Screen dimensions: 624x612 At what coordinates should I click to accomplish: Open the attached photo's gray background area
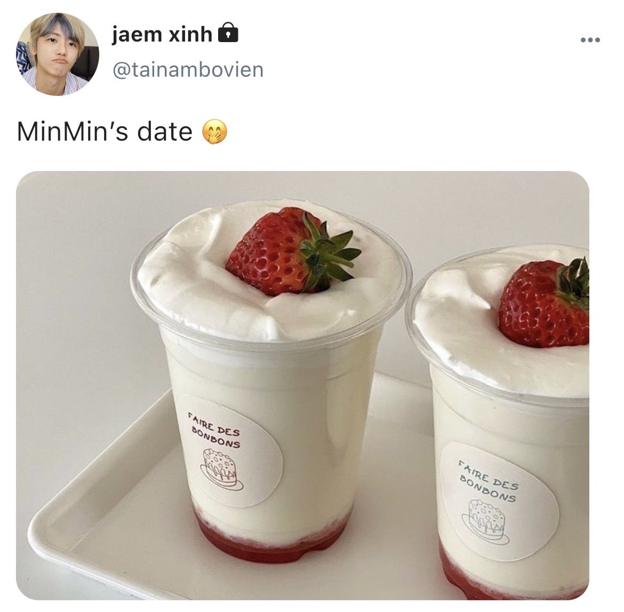coord(79,278)
